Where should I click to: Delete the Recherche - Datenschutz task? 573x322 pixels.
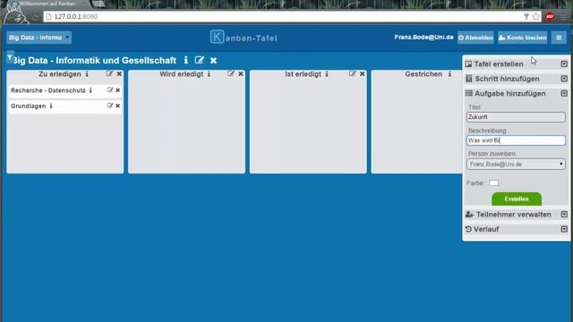pyautogui.click(x=117, y=90)
